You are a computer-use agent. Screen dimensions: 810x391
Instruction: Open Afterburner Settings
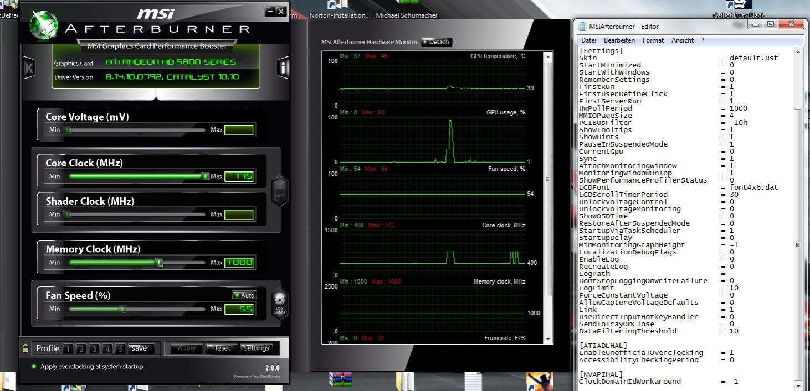[x=256, y=348]
